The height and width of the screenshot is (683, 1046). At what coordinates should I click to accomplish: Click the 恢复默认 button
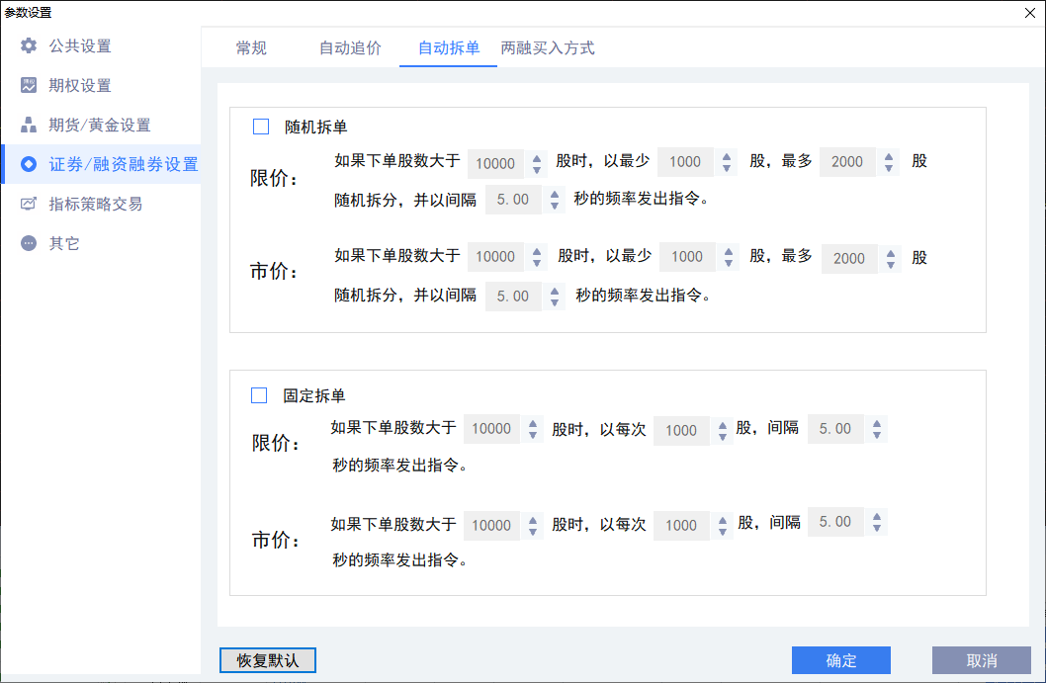[268, 660]
